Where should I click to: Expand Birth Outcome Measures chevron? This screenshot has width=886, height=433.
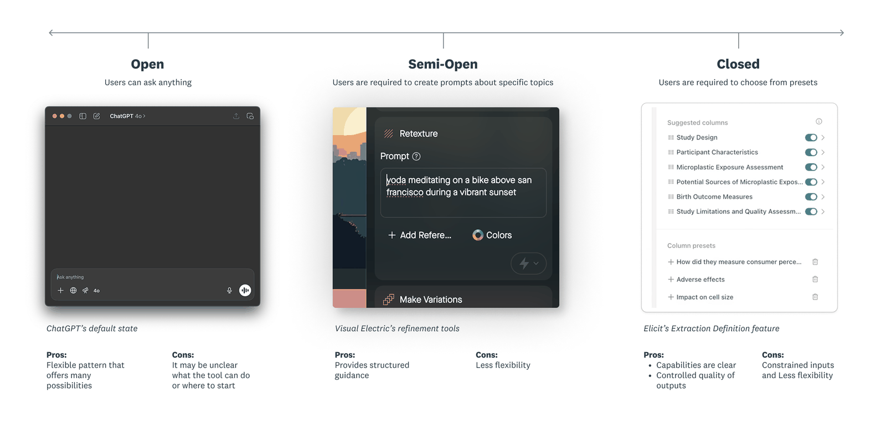[x=823, y=197]
